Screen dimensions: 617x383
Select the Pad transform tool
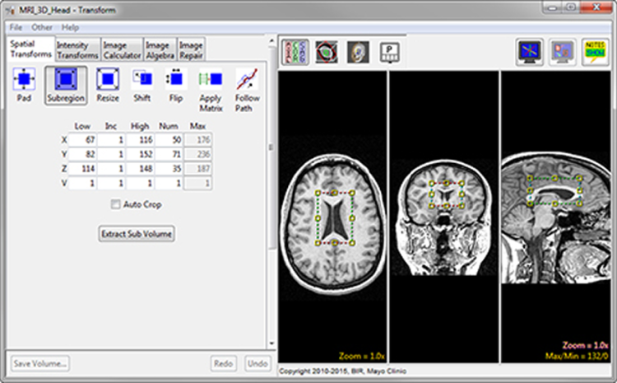(x=25, y=85)
